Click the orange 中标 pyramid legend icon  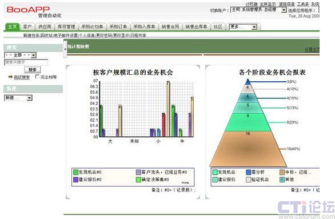click(x=282, y=172)
